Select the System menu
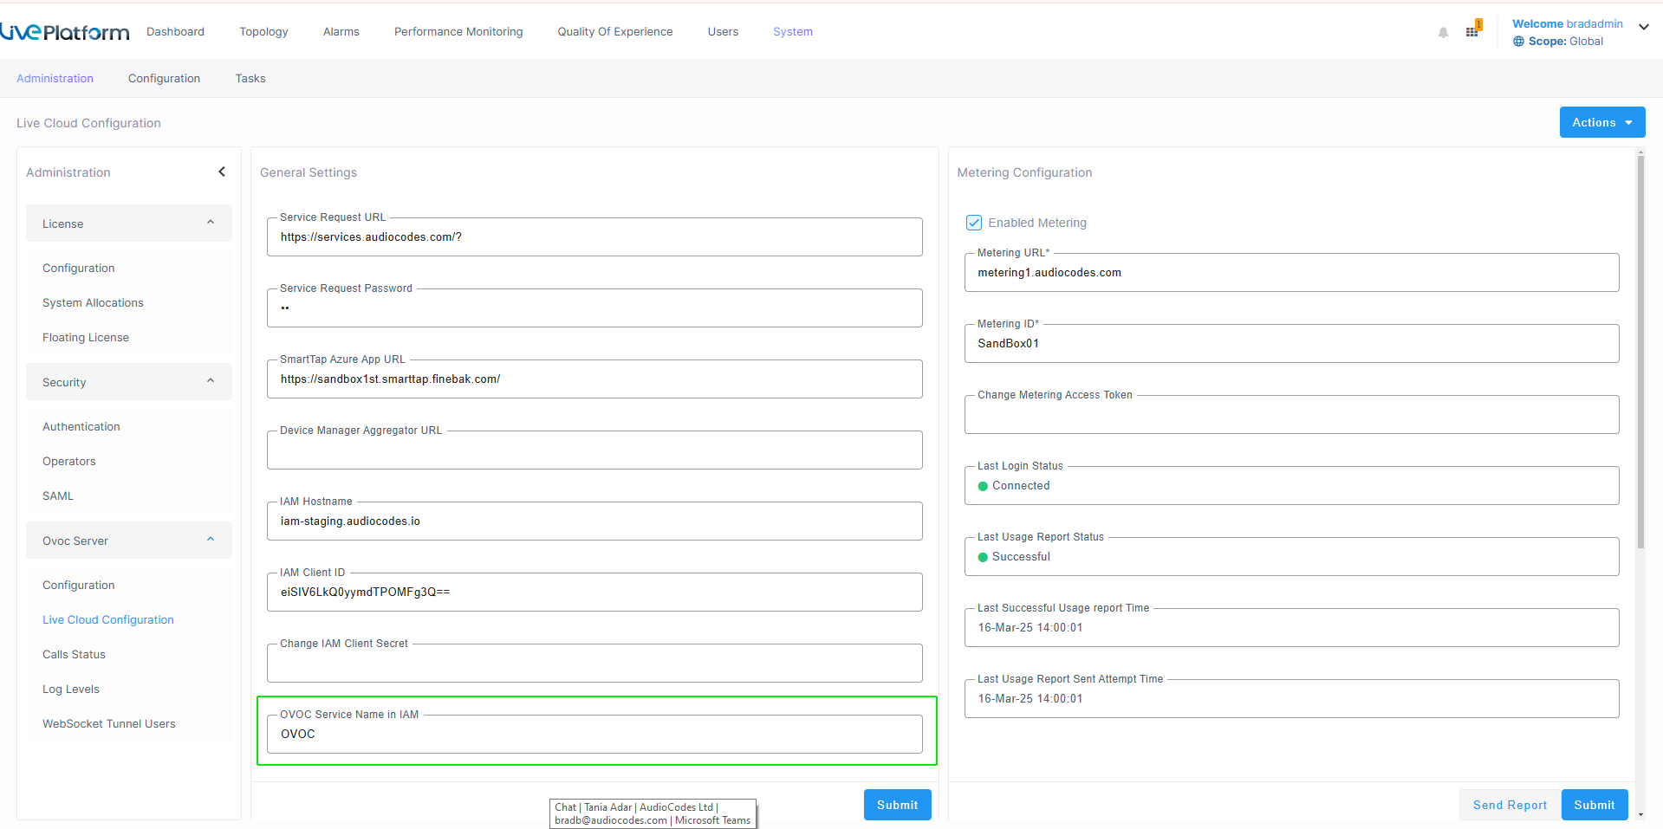The height and width of the screenshot is (829, 1663). [793, 31]
